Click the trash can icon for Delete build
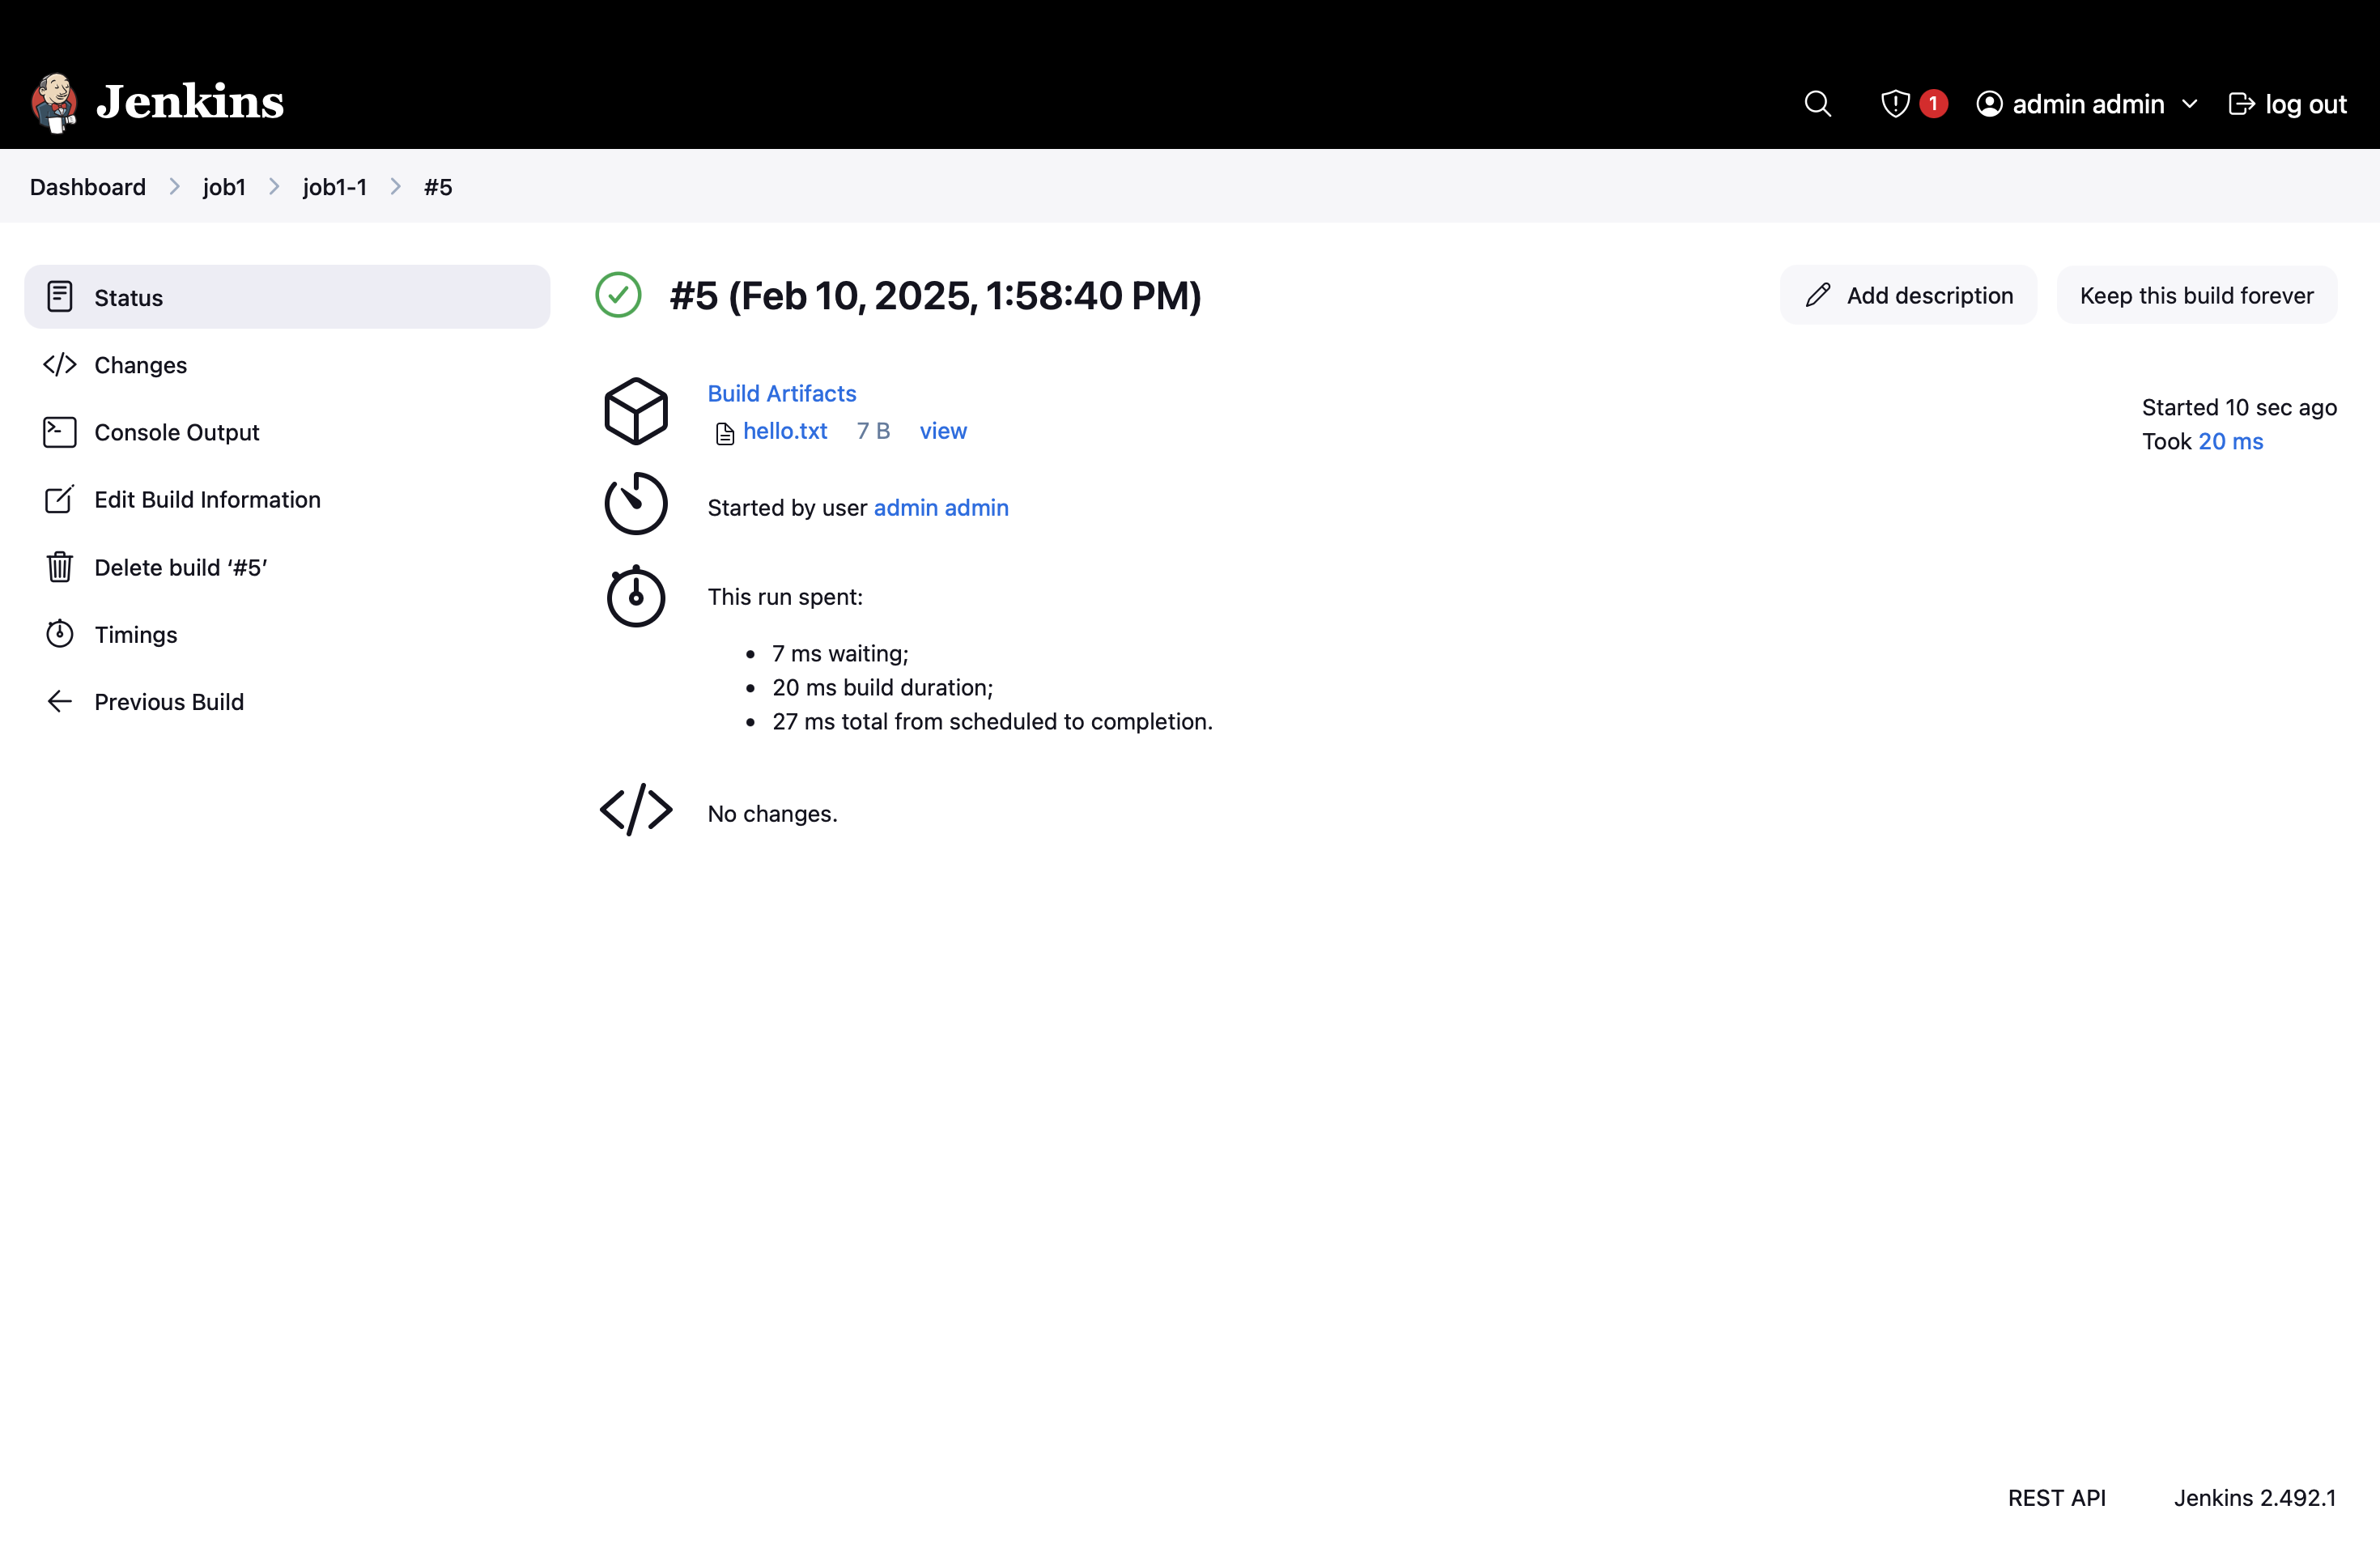The height and width of the screenshot is (1548, 2380). coord(60,567)
